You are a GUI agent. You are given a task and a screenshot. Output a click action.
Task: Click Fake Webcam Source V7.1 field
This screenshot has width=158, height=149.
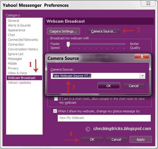[96, 76]
